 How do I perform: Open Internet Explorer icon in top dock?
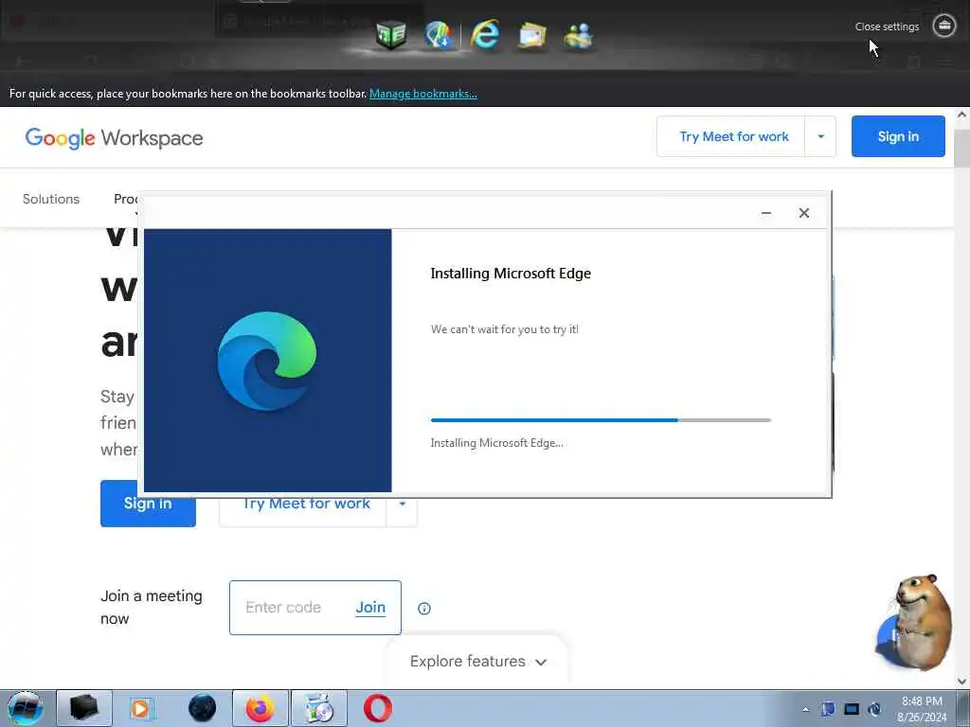[x=485, y=34]
